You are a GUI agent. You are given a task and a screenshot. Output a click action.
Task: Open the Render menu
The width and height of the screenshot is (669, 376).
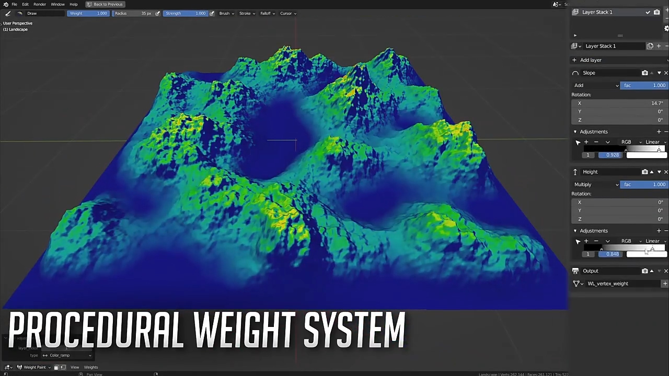(40, 4)
